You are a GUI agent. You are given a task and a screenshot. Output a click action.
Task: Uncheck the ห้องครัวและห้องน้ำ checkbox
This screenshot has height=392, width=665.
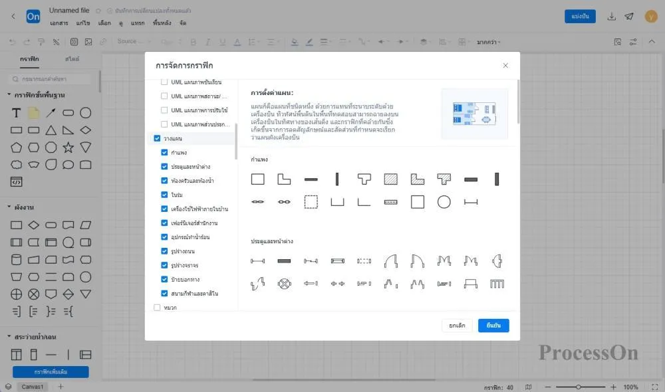click(164, 181)
